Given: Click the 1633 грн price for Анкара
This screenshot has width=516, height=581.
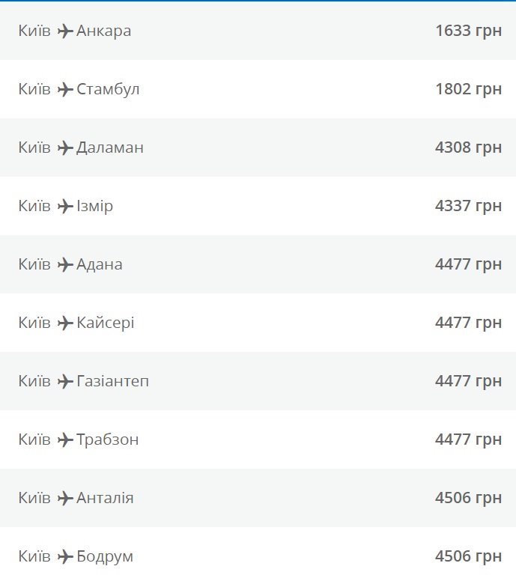Looking at the screenshot, I should [x=468, y=31].
